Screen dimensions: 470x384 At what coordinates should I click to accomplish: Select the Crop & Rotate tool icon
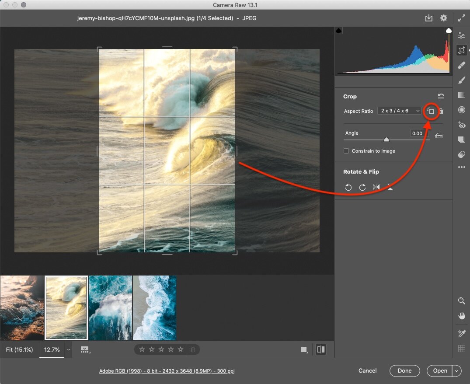[462, 50]
